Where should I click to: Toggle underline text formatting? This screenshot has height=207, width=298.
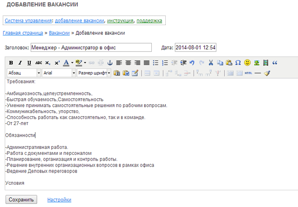29,62
